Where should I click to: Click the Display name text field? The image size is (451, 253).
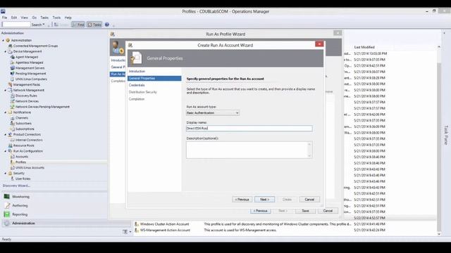[249, 129]
